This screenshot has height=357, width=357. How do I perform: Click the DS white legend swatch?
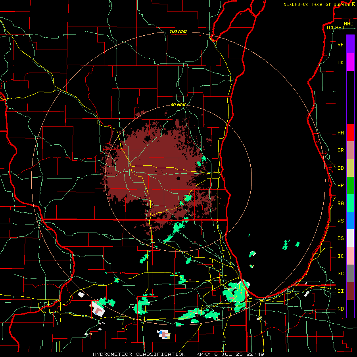tap(350, 238)
